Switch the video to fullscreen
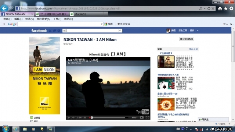This screenshot has width=235, height=132. tap(148, 118)
